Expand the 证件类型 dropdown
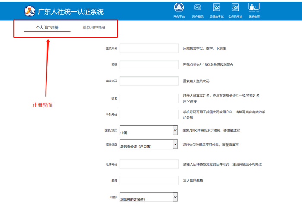This screenshot has width=302, height=207. click(148, 144)
